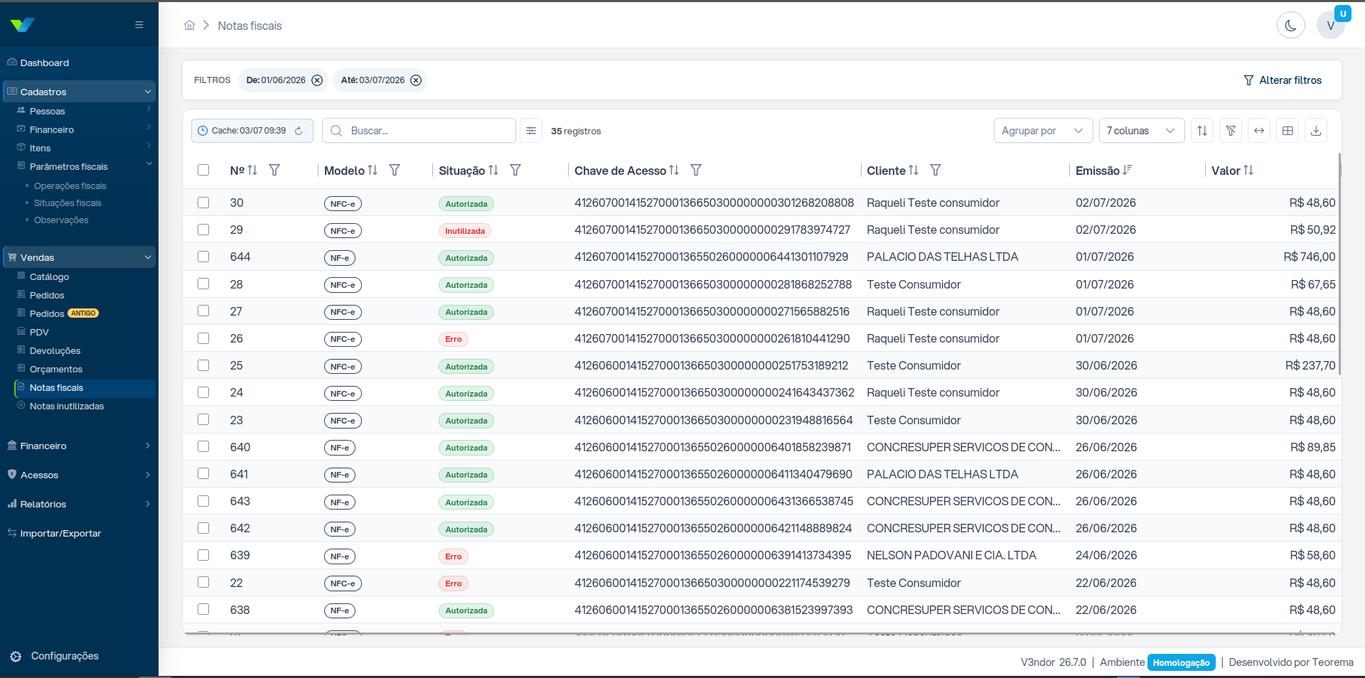Tick the select-all header checkbox
Viewport: 1365px width, 678px height.
(x=203, y=170)
